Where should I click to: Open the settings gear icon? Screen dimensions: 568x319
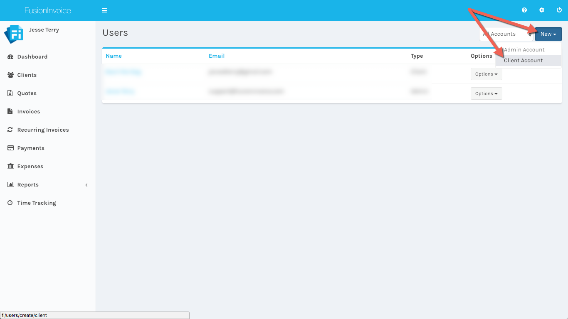point(542,10)
